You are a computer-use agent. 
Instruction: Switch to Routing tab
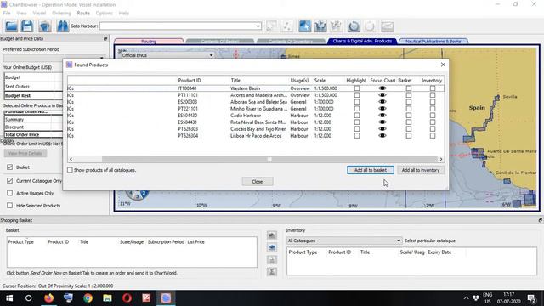click(x=149, y=42)
